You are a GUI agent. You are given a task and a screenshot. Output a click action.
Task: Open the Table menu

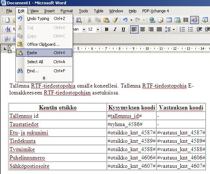click(98, 11)
